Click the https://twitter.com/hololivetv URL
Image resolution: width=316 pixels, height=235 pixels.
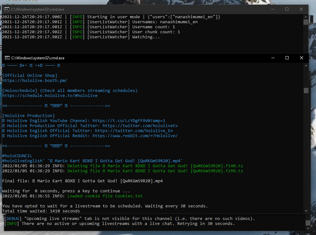coord(140,126)
